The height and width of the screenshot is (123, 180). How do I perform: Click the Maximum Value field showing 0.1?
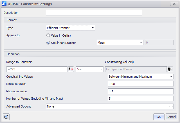point(140,91)
